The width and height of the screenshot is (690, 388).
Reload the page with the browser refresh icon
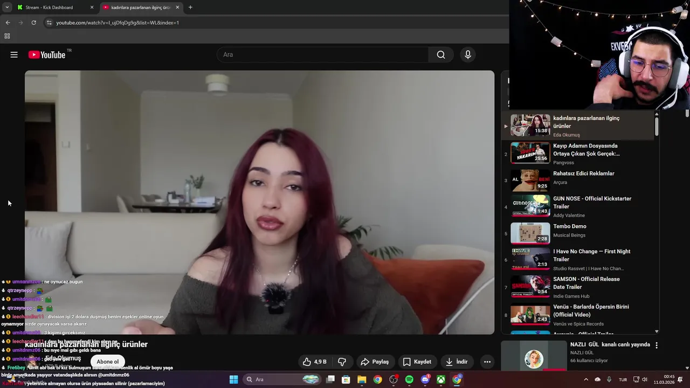(33, 23)
